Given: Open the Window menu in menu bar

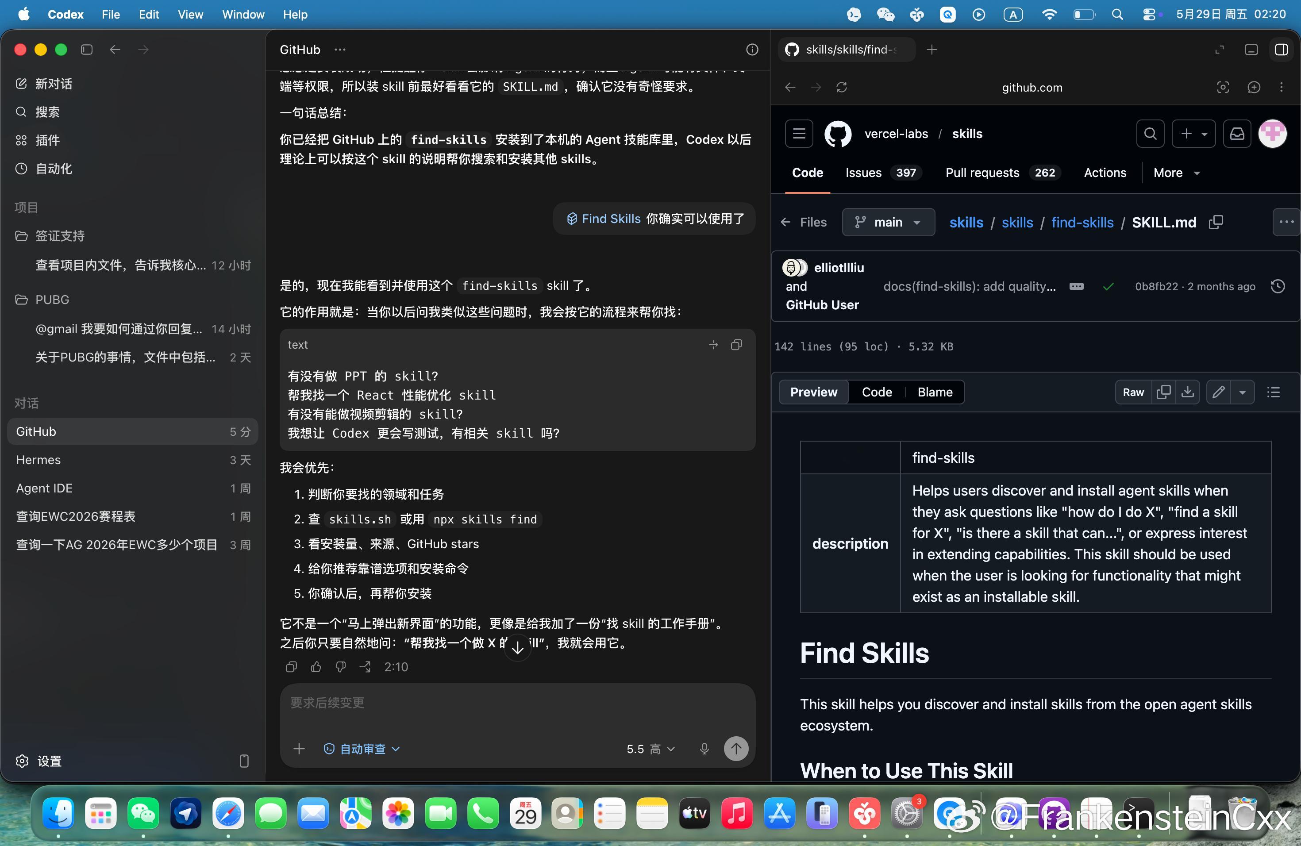Looking at the screenshot, I should (x=243, y=14).
